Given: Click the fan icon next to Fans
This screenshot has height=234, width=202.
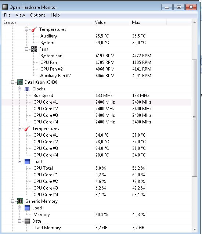Looking at the screenshot, I should (x=34, y=49).
